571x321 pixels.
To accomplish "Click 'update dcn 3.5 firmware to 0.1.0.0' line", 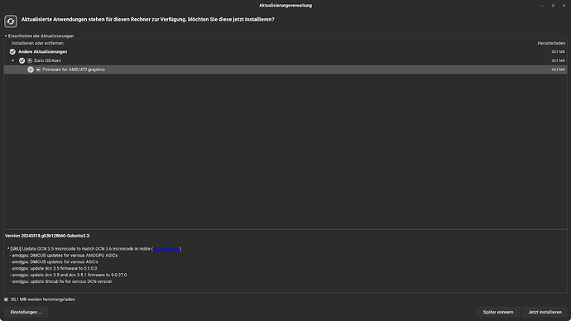I will 55,268.
